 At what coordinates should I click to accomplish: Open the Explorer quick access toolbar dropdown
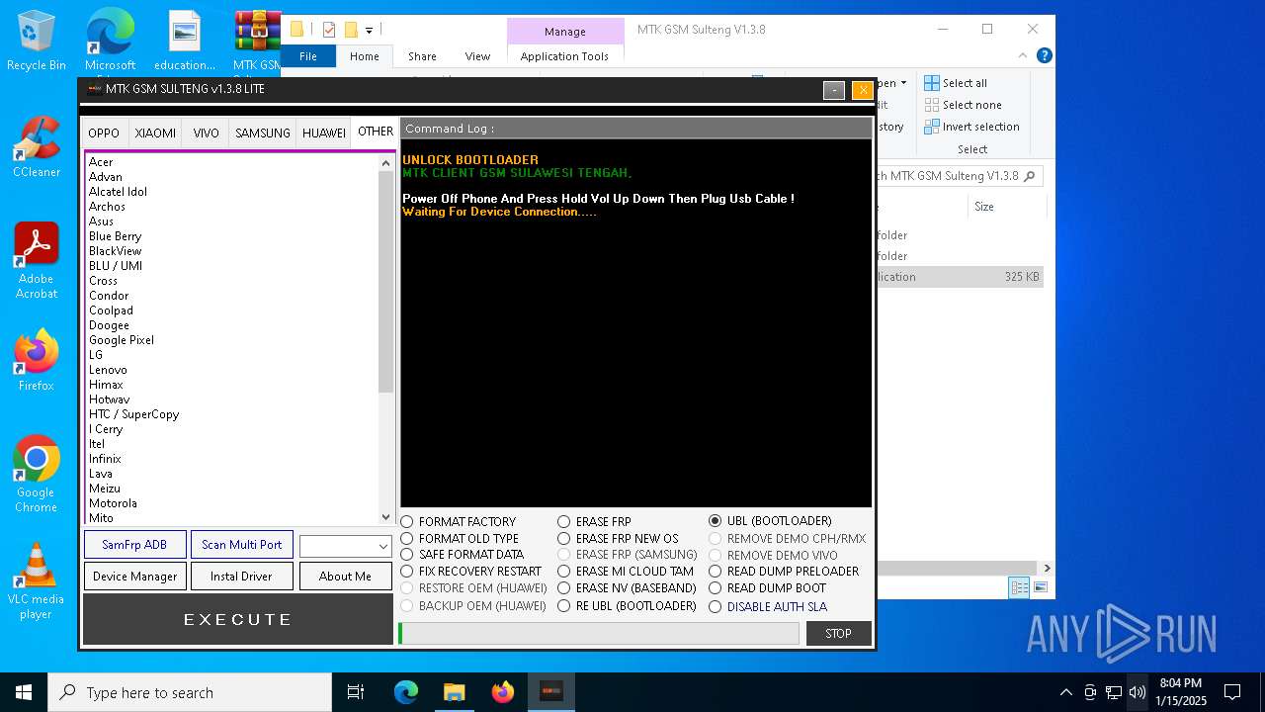click(369, 31)
